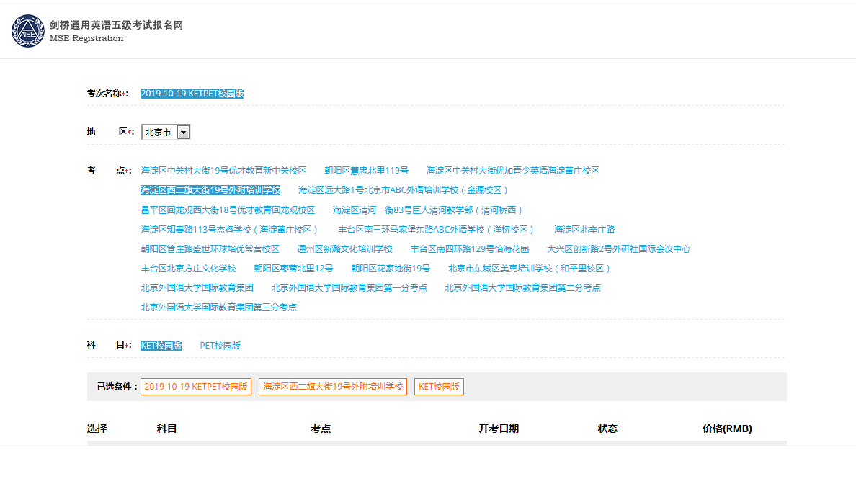Viewport: 856px width, 494px height.
Task: Click the 考点 column header
Action: [x=321, y=428]
